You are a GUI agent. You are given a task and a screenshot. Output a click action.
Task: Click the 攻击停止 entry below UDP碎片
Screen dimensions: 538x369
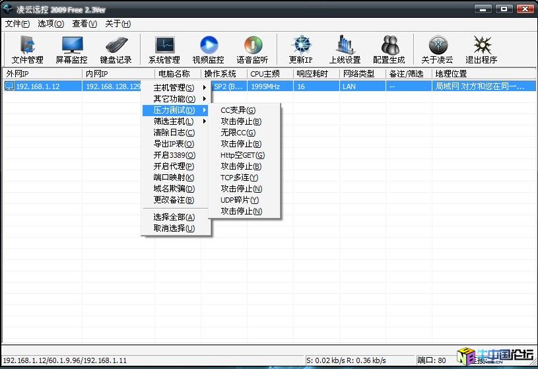(x=241, y=211)
